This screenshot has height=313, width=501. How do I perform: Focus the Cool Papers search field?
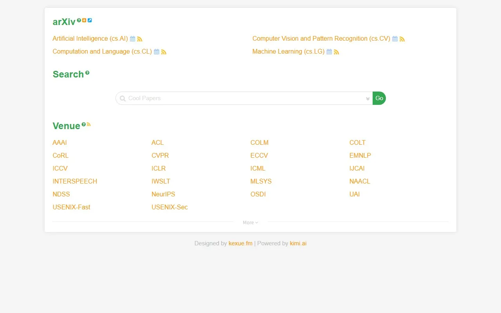(x=243, y=98)
